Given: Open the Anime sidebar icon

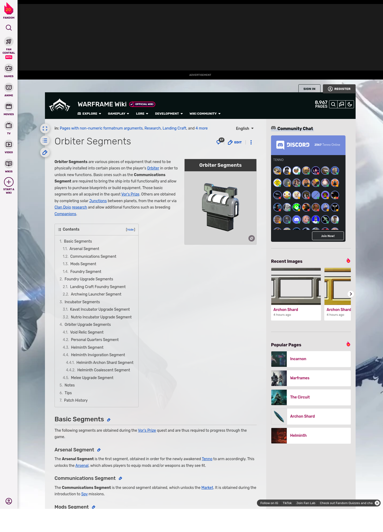Looking at the screenshot, I should click(x=9, y=88).
